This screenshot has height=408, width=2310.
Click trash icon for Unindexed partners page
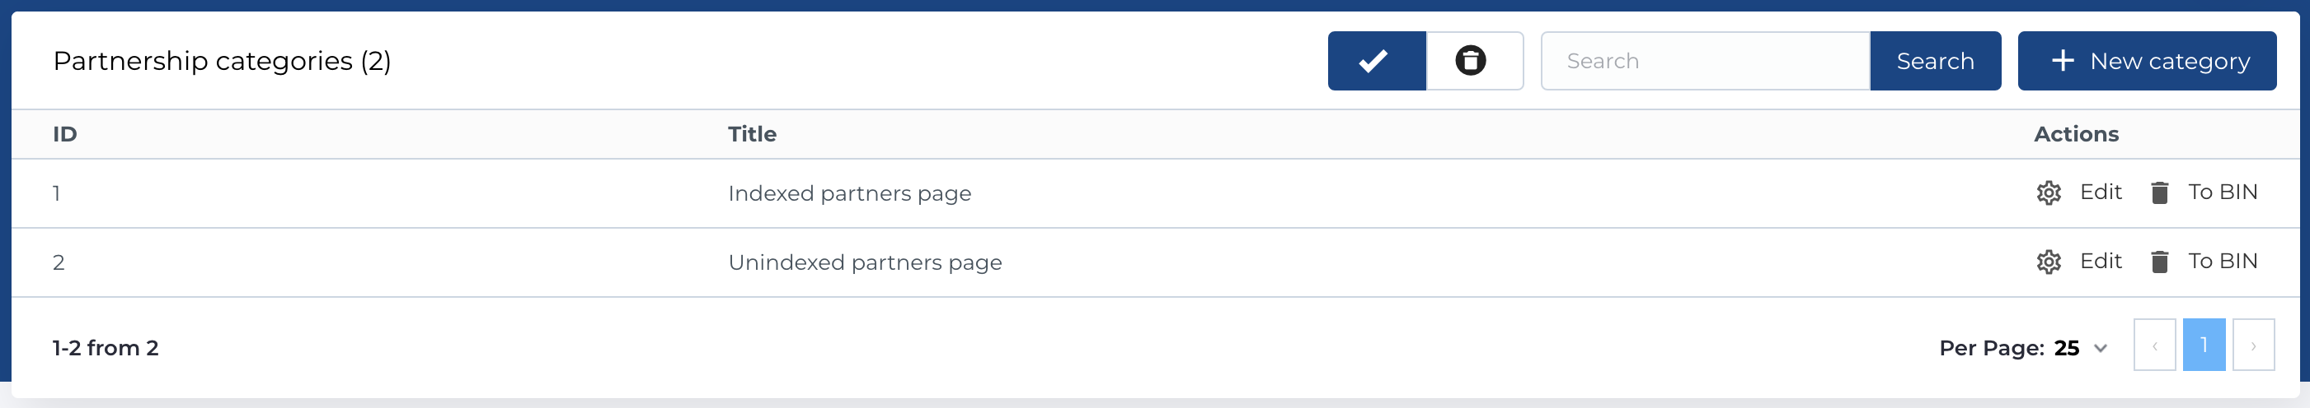tap(2160, 262)
